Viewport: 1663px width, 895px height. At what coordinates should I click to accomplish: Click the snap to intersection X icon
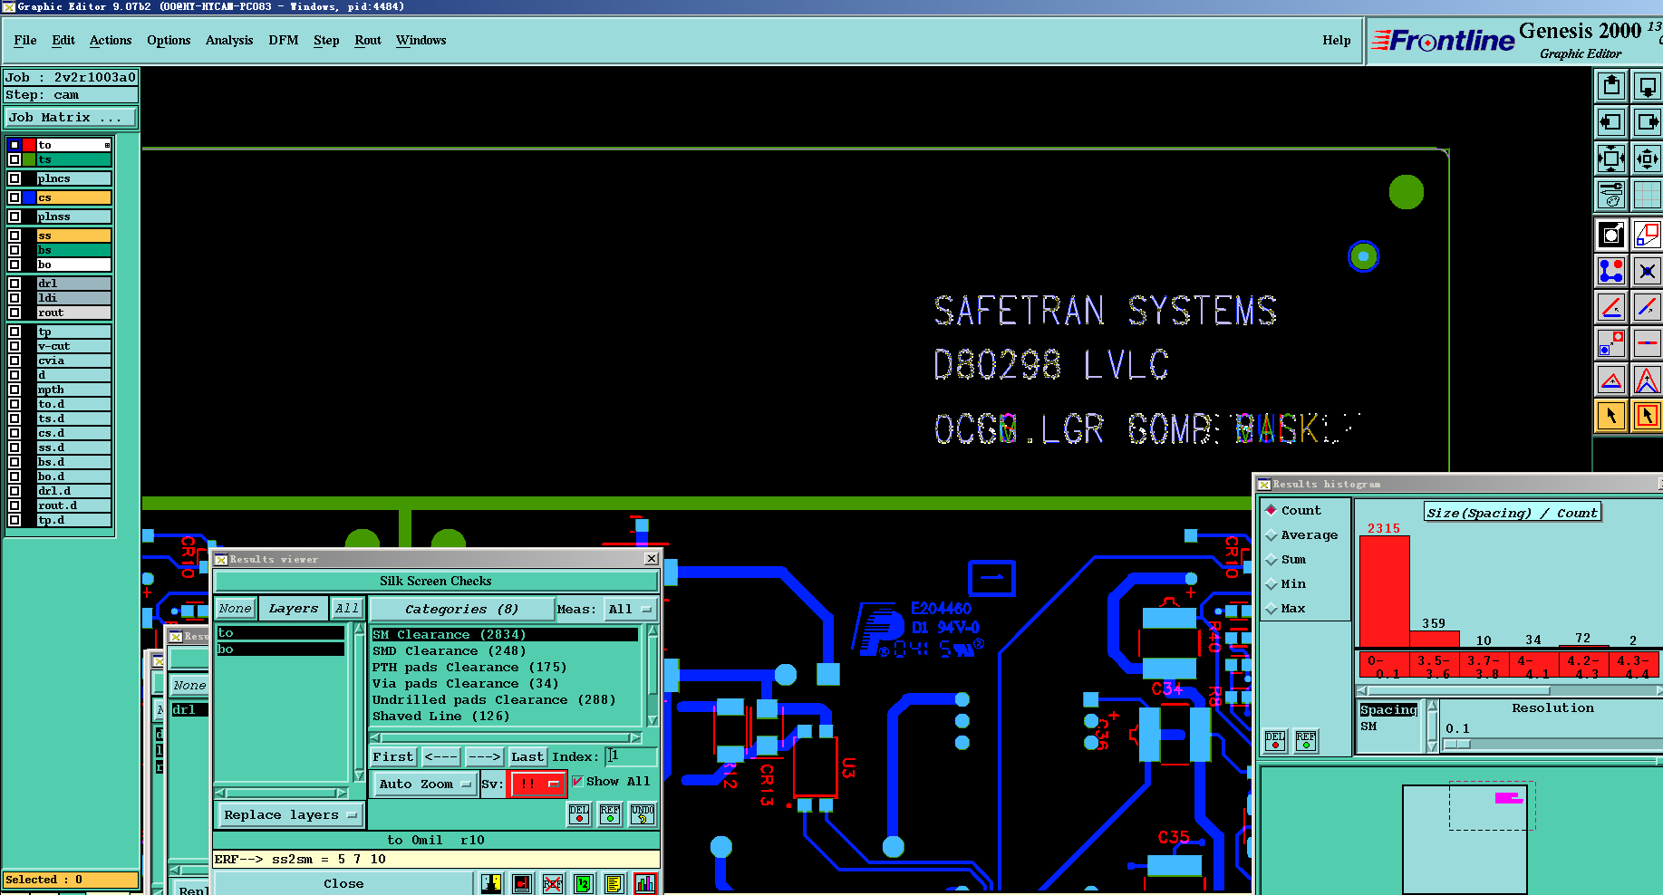coord(1647,271)
